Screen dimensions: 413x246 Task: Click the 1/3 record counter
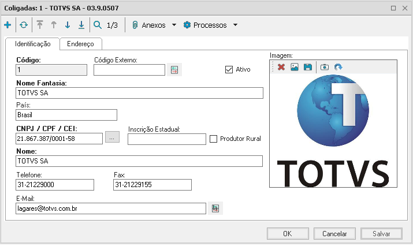click(x=112, y=25)
